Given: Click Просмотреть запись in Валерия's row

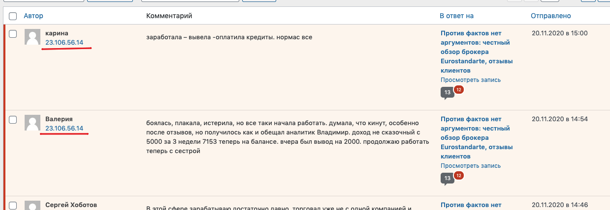Looking at the screenshot, I should pyautogui.click(x=470, y=165).
